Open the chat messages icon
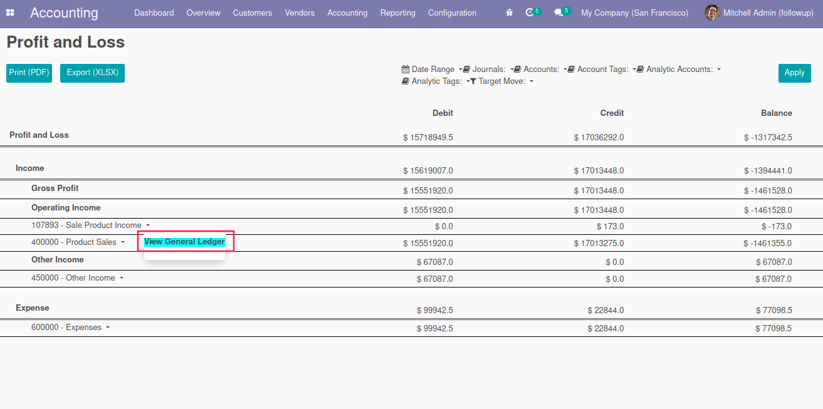This screenshot has width=823, height=409. 558,13
